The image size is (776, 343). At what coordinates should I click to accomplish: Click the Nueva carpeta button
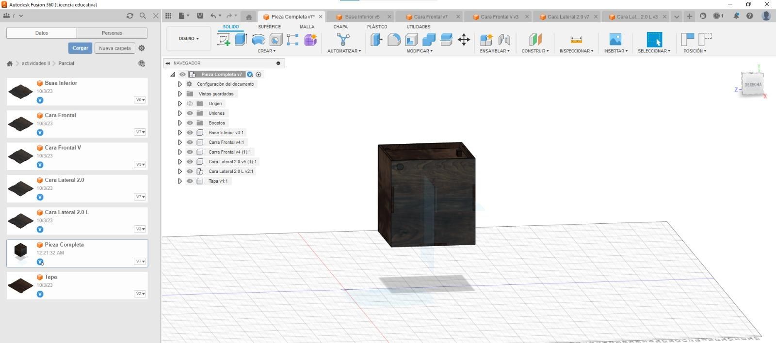tap(115, 48)
